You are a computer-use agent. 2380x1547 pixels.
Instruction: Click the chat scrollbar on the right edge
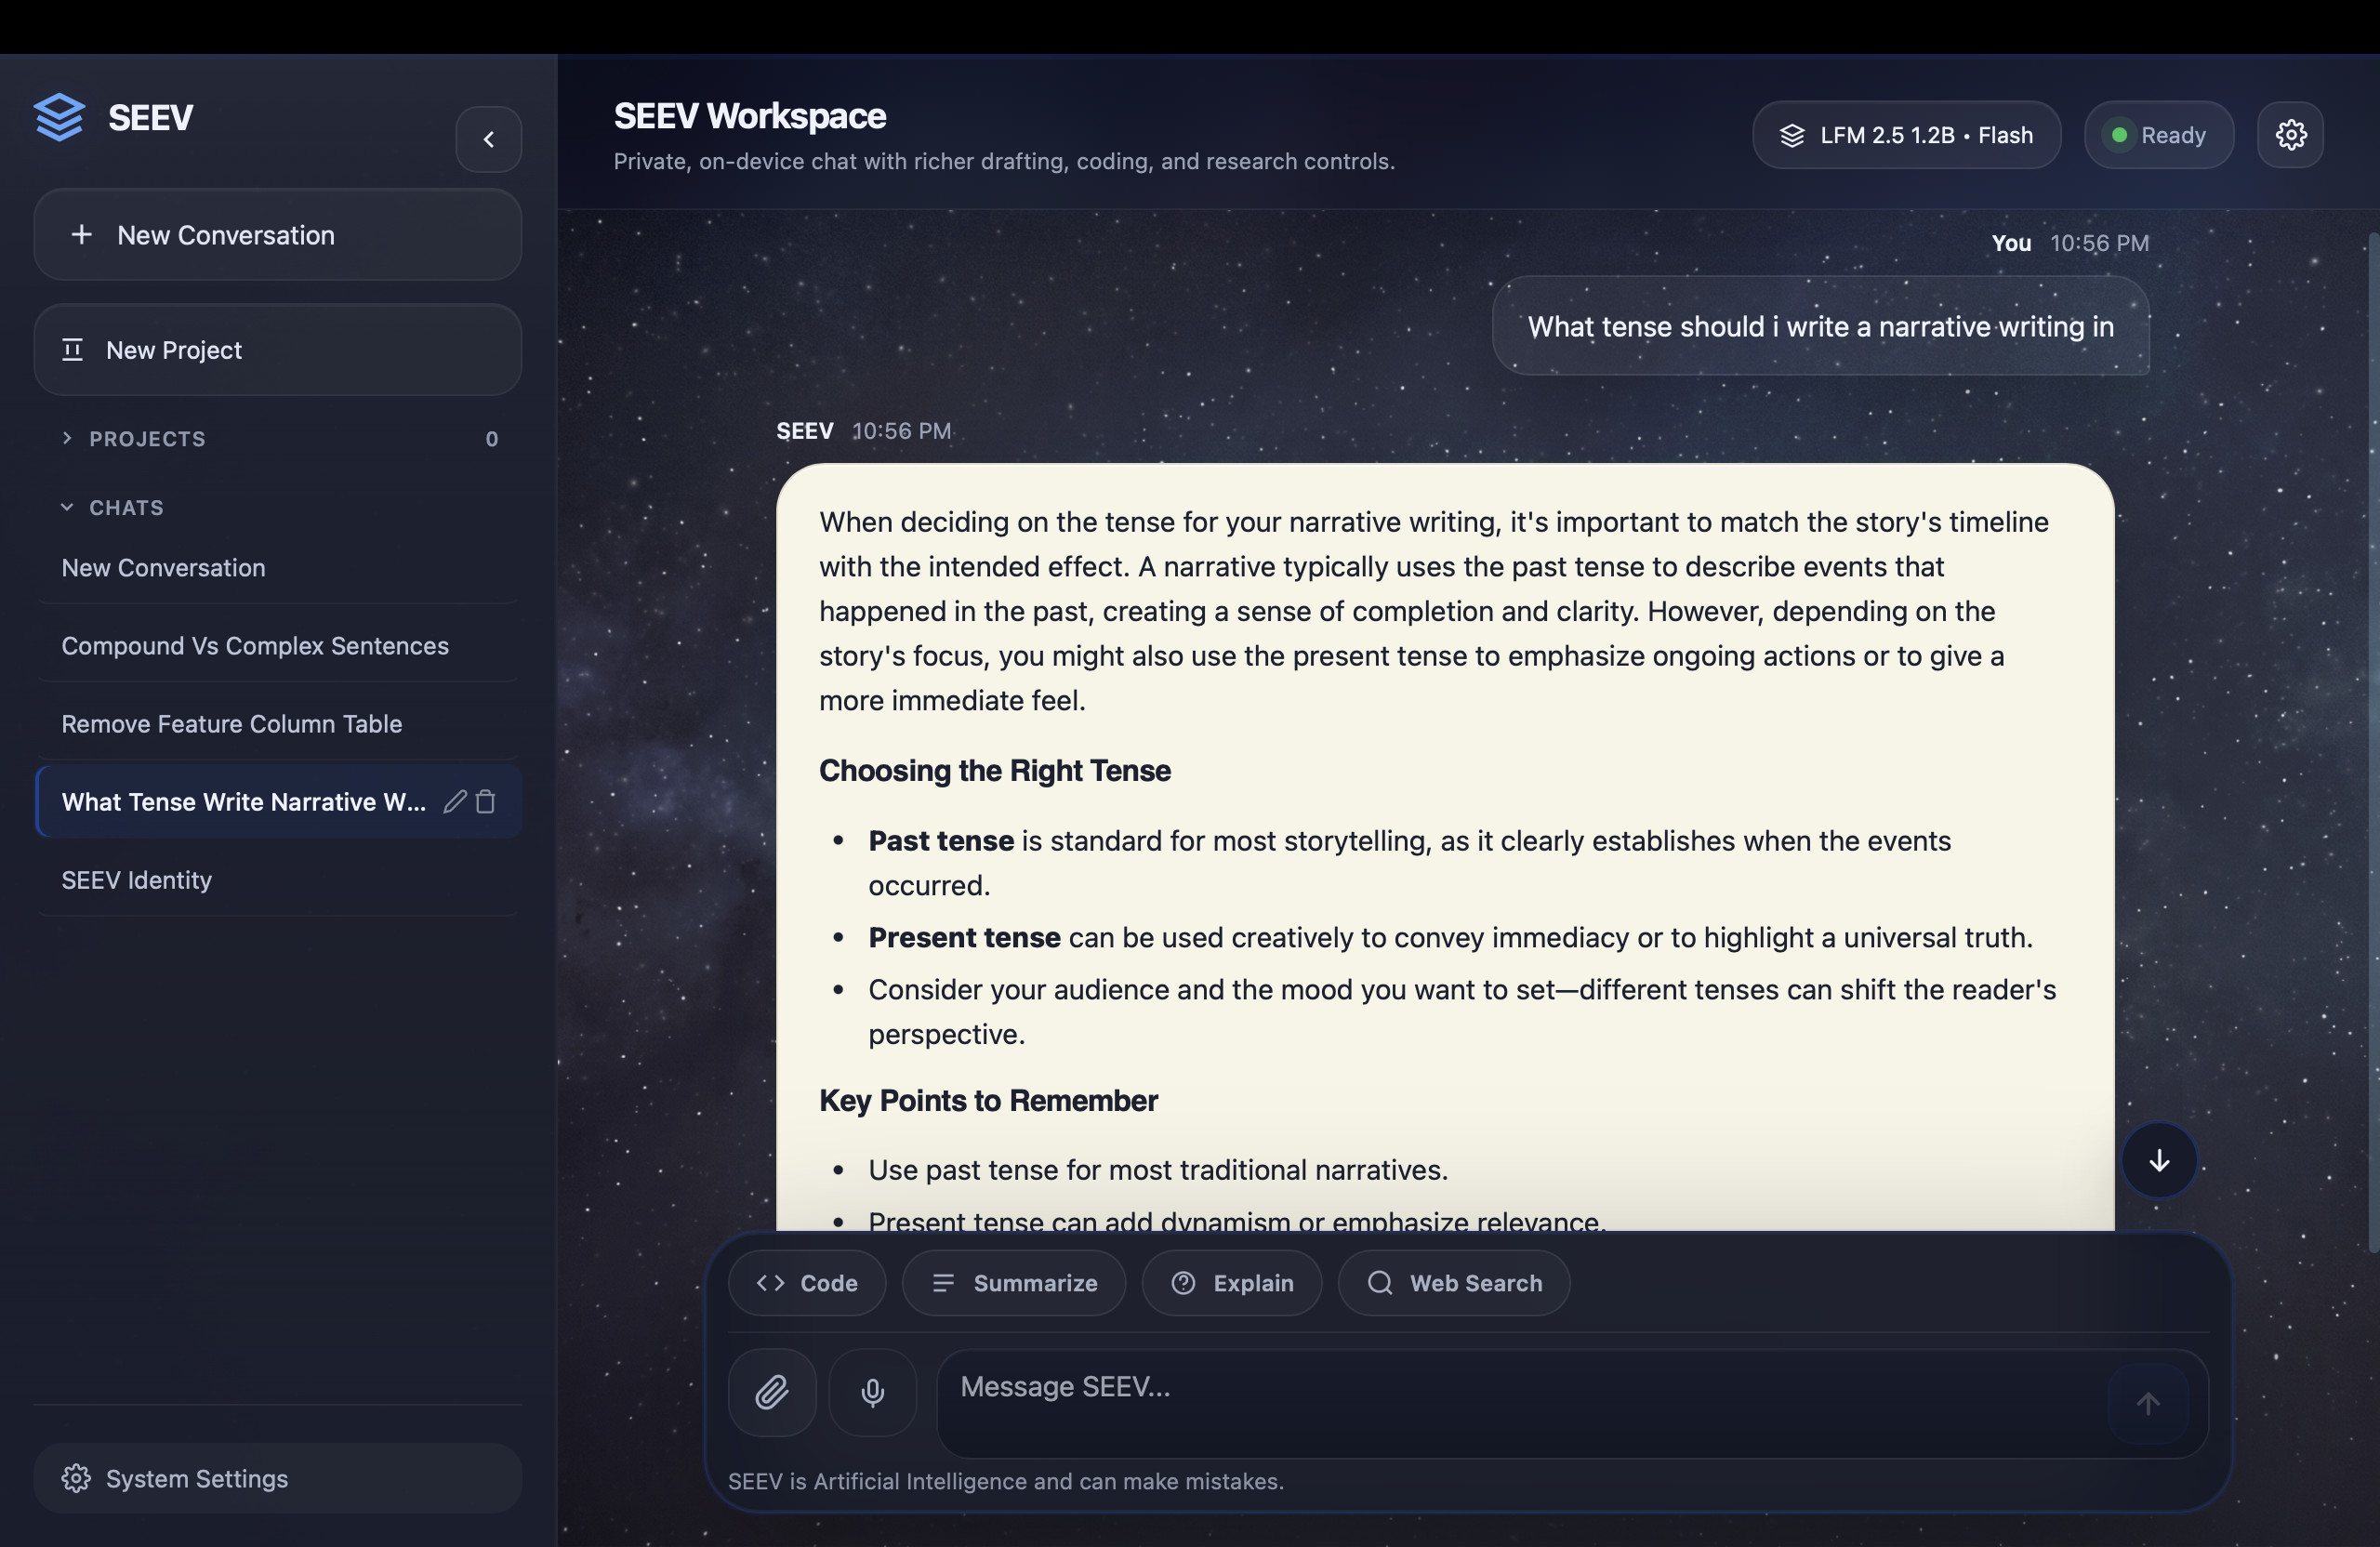point(2373,742)
